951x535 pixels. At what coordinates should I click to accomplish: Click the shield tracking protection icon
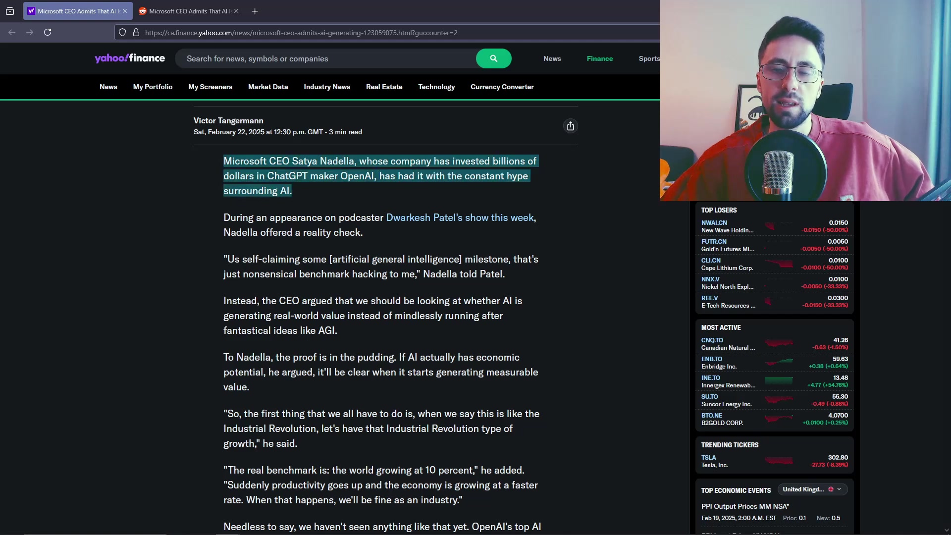tap(122, 33)
